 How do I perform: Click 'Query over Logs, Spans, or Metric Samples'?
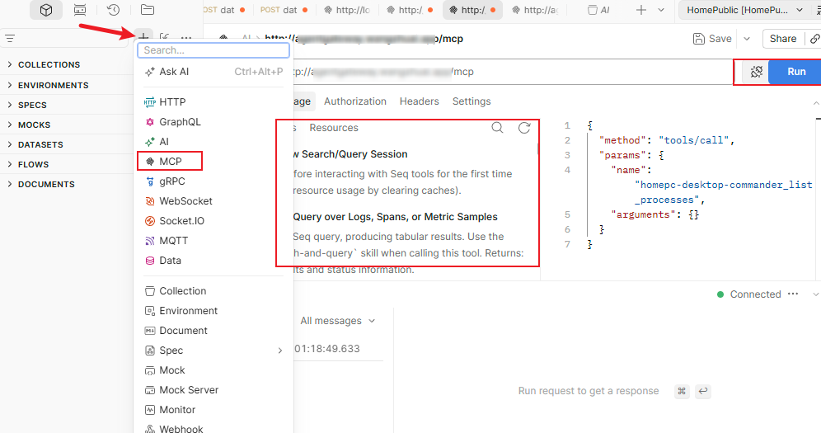(x=396, y=217)
